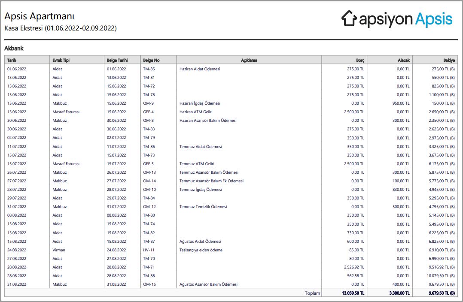Select Temmuz İgdaş Ödemesi description
Screen dimensions: 463x302
point(201,189)
